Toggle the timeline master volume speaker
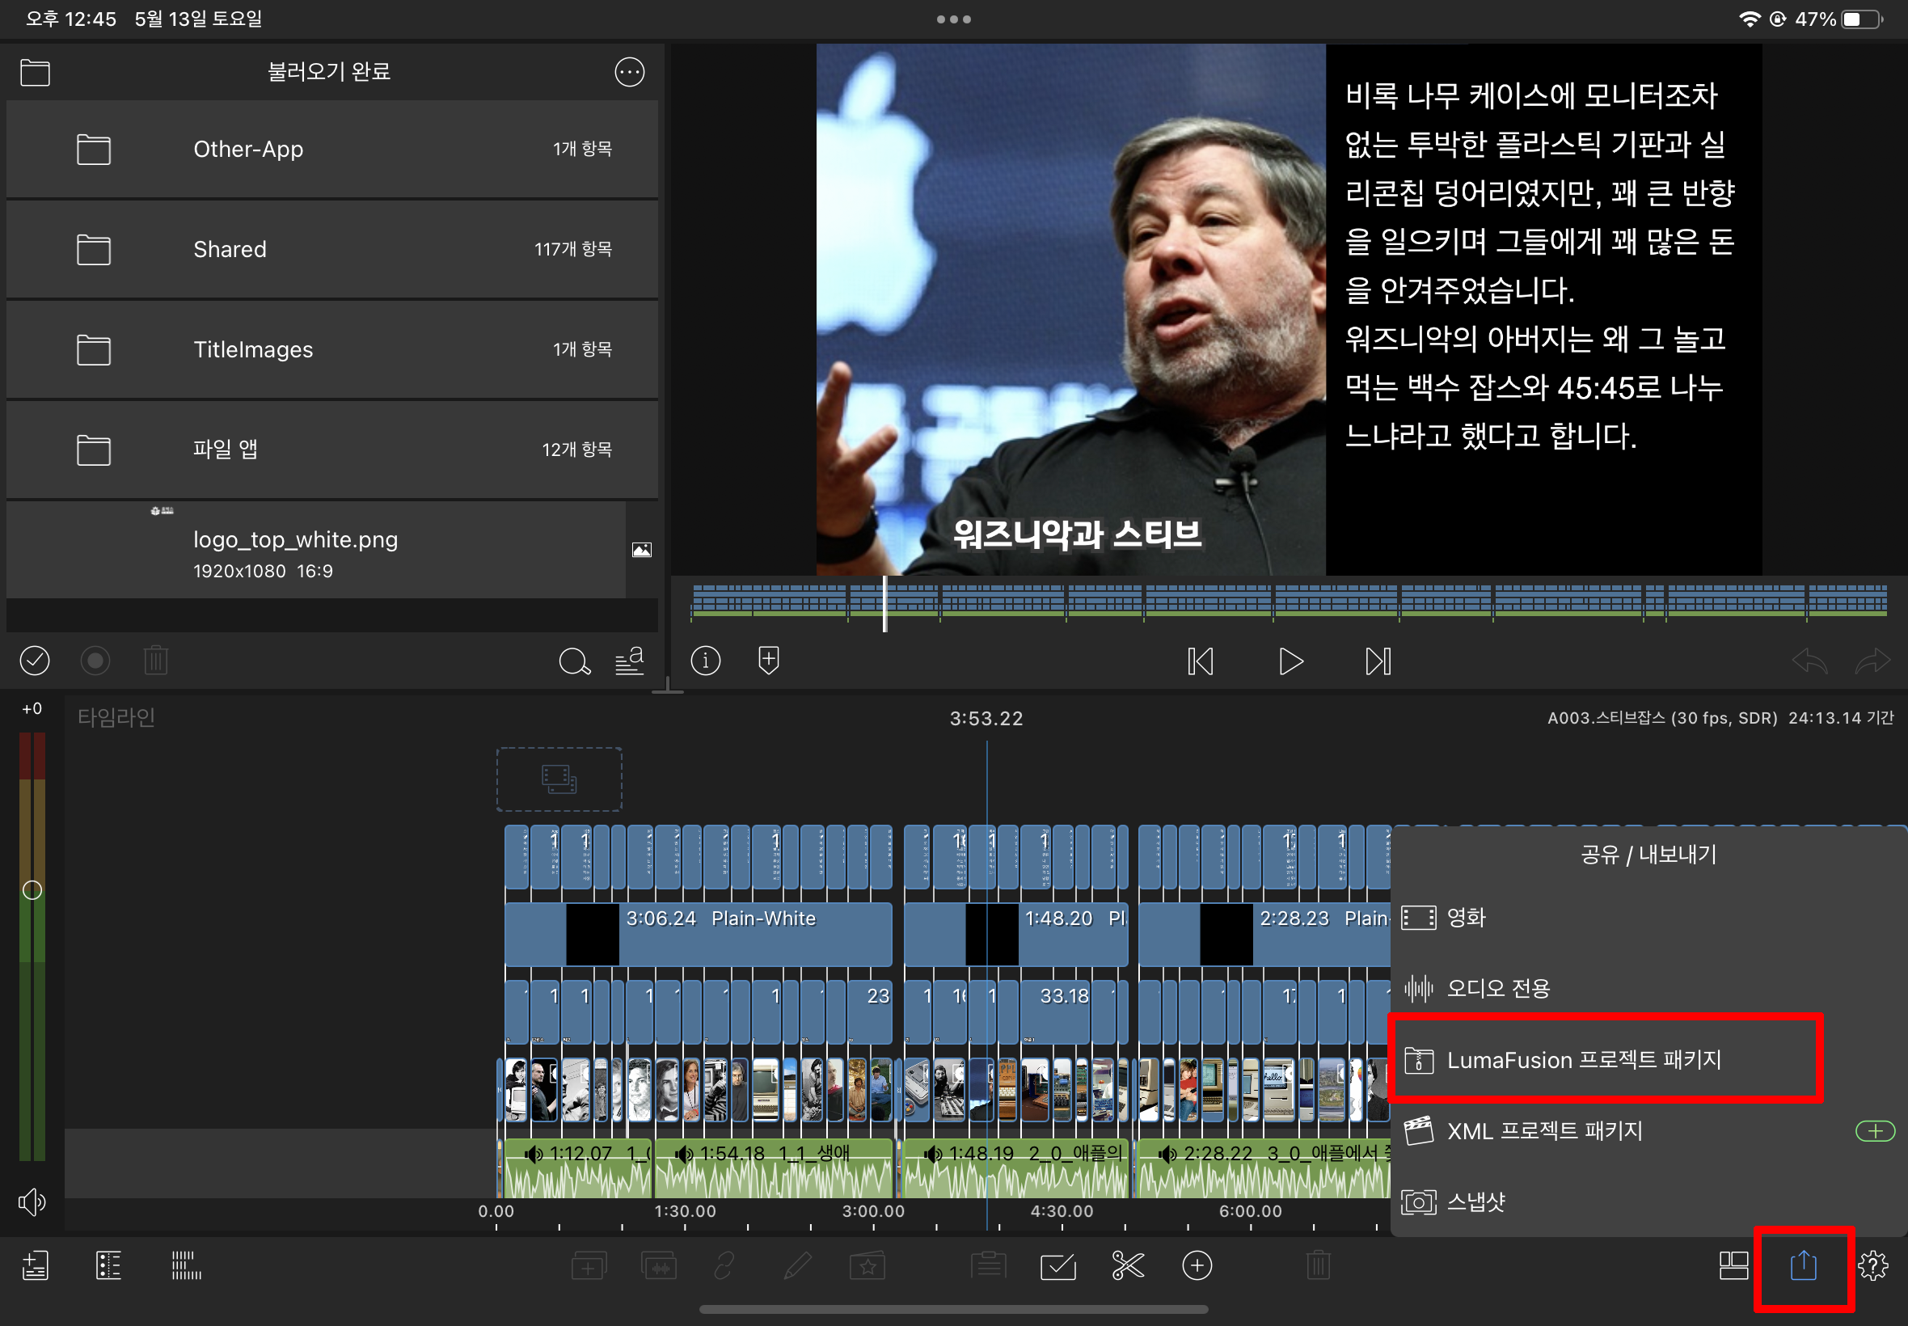This screenshot has height=1326, width=1908. (32, 1201)
